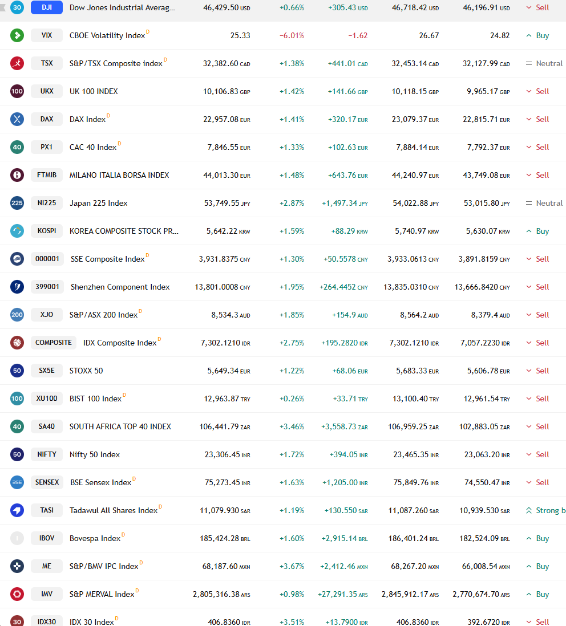The height and width of the screenshot is (626, 566).
Task: Click the SSE Composite logo icon
Action: 17,259
